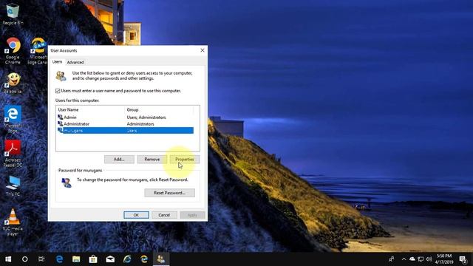Show hidden system tray icons
Viewport: 473px width, 266px height.
click(x=404, y=259)
